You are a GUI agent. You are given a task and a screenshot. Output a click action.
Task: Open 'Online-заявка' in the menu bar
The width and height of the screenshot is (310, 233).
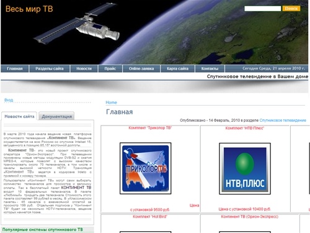(141, 68)
